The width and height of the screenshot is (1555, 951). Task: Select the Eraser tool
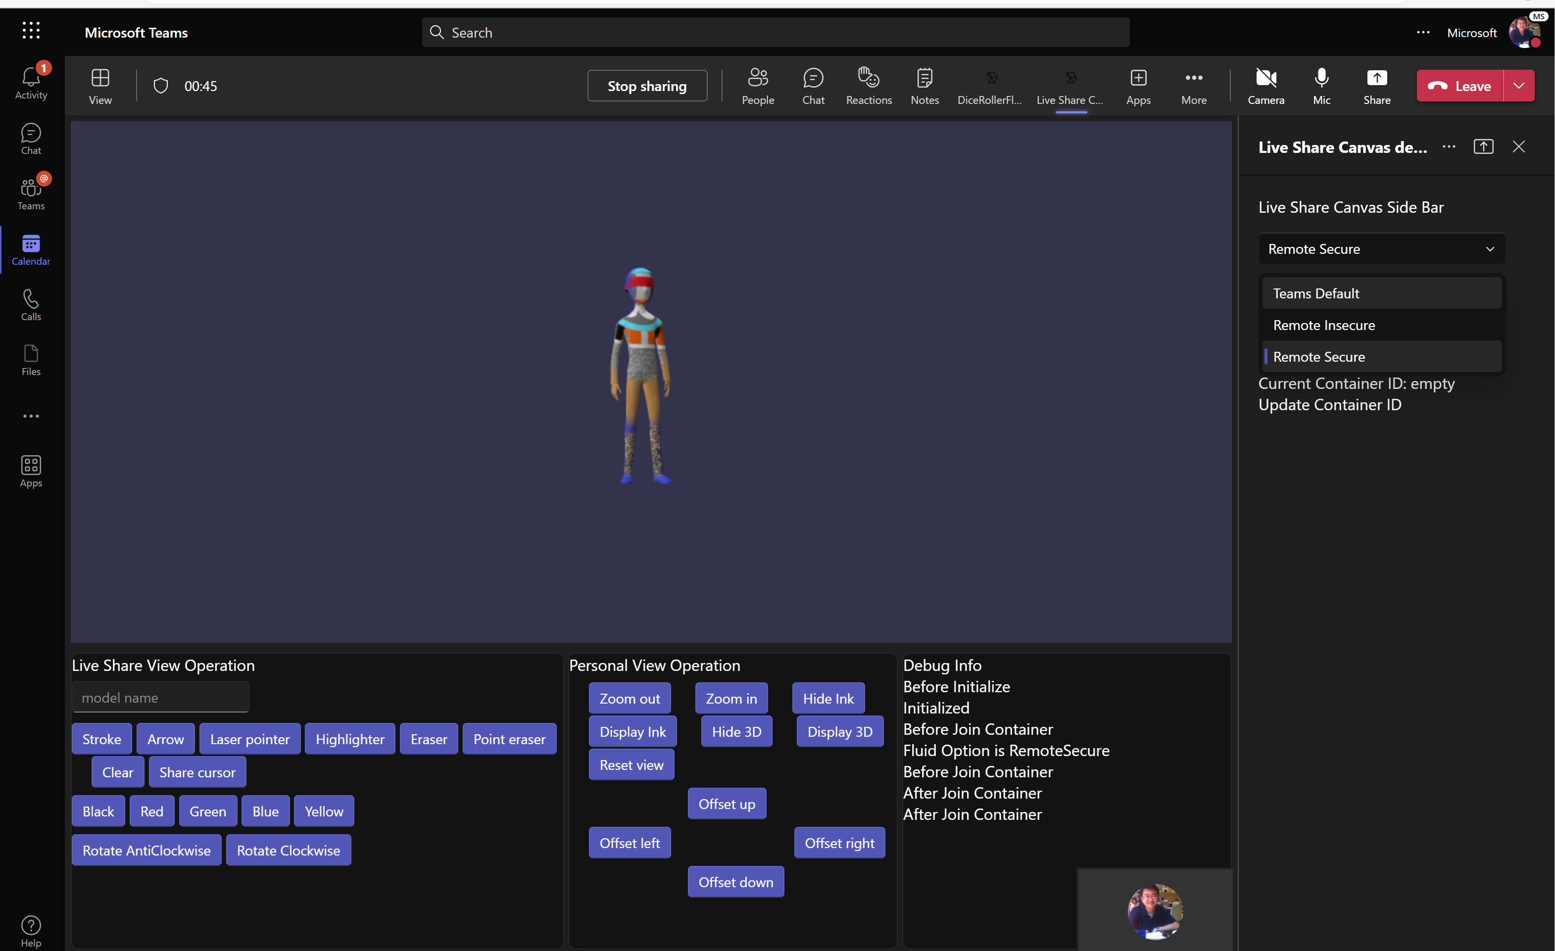click(x=429, y=739)
